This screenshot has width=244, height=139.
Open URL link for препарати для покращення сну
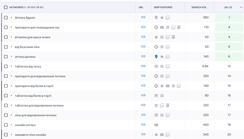pyautogui.click(x=143, y=27)
